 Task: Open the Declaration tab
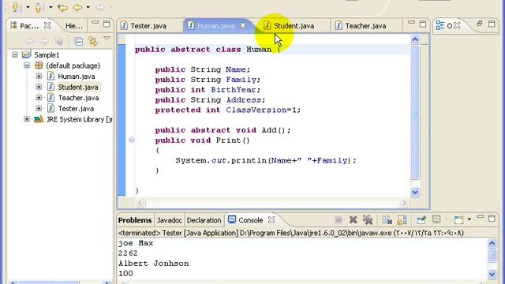click(x=204, y=220)
